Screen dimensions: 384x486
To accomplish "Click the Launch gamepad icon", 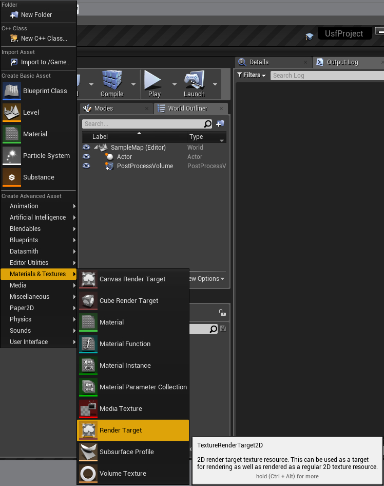I will click(195, 80).
